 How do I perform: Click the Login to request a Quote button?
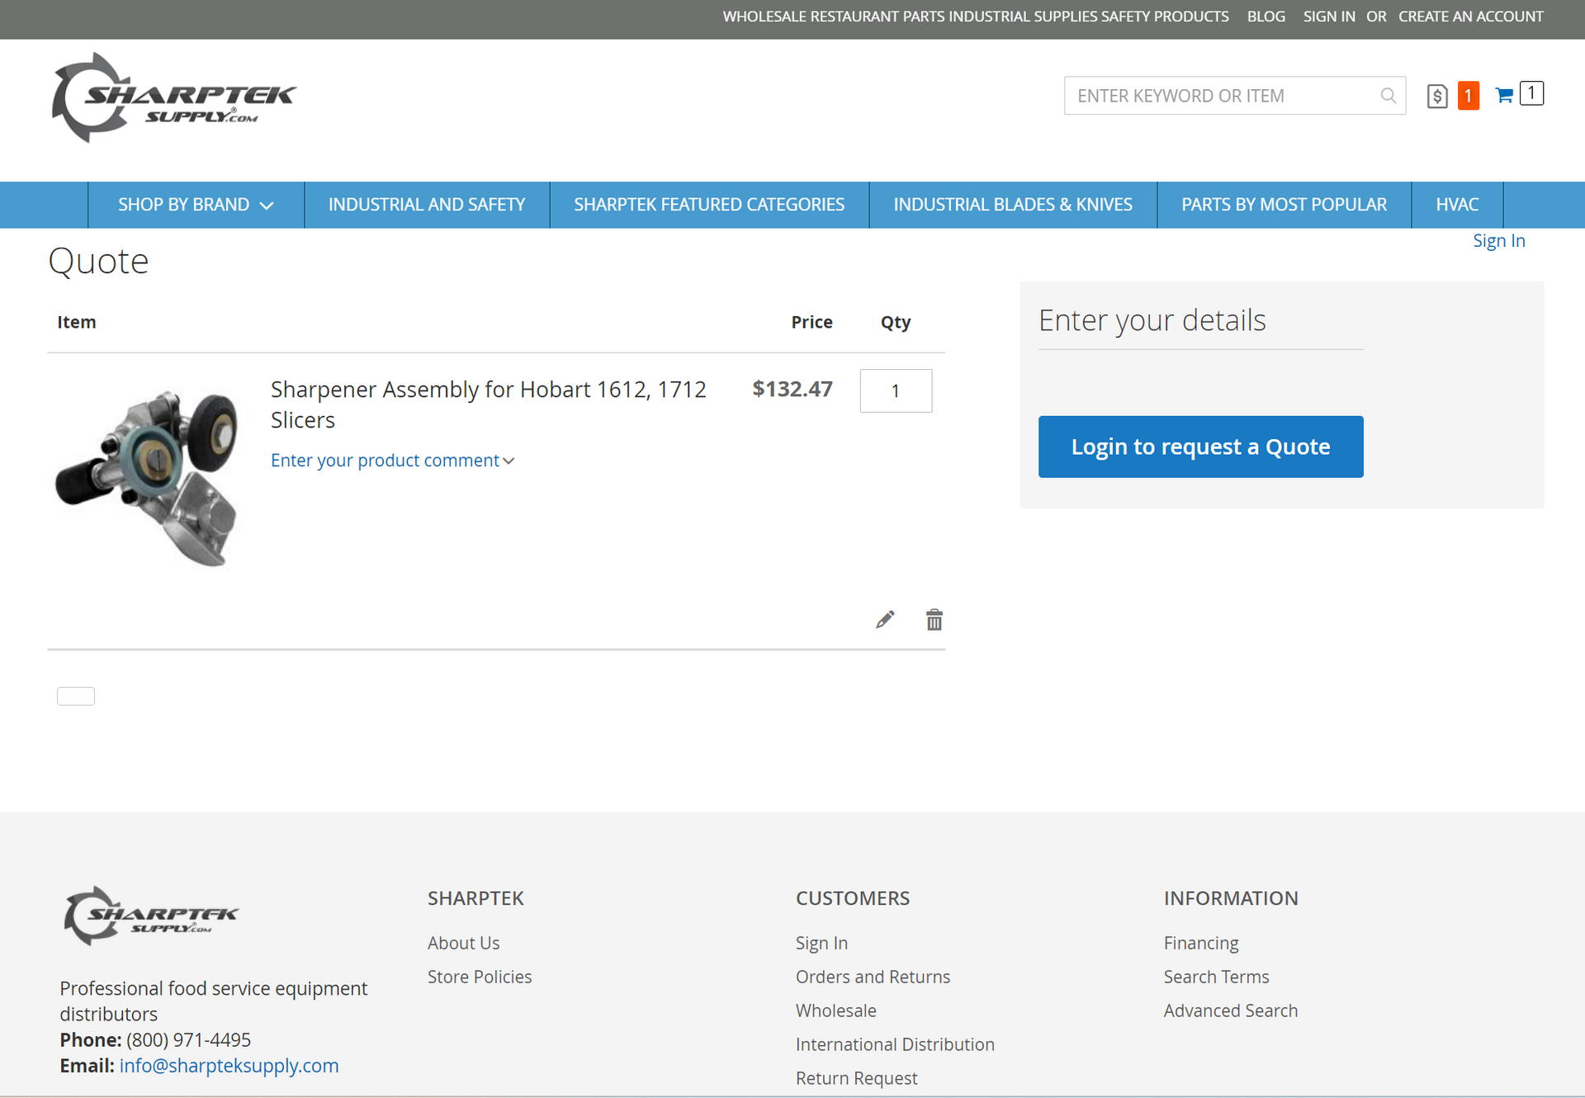1200,447
